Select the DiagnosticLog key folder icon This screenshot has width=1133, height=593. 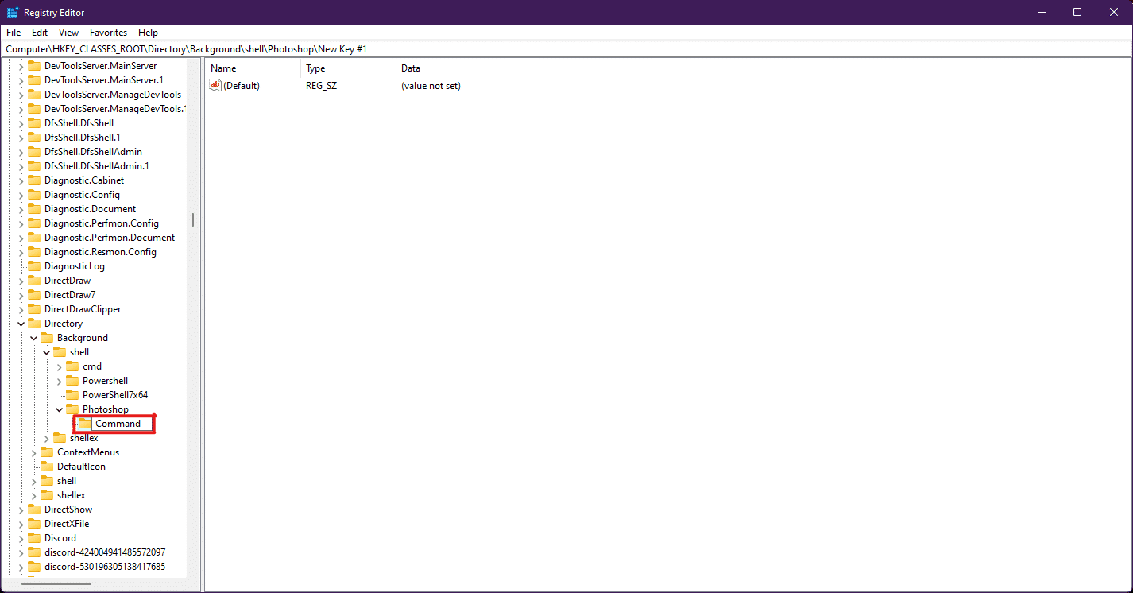point(33,265)
